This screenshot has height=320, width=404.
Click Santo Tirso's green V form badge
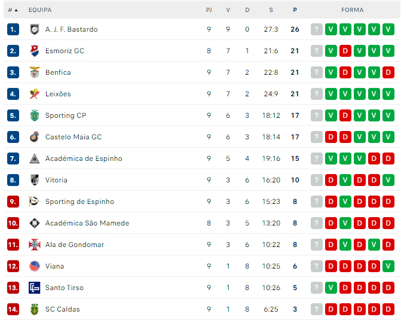331,288
